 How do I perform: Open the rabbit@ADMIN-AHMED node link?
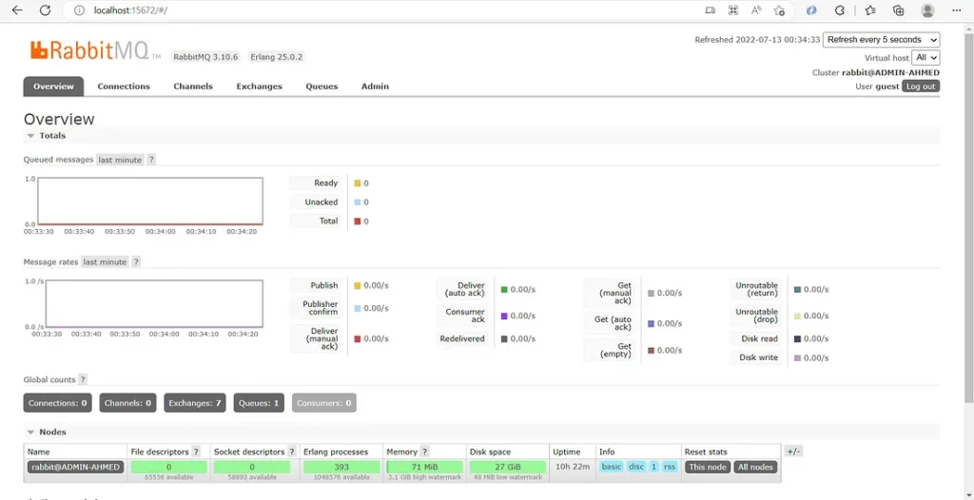tap(75, 467)
